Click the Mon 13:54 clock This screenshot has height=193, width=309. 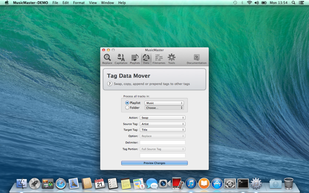[278, 3]
